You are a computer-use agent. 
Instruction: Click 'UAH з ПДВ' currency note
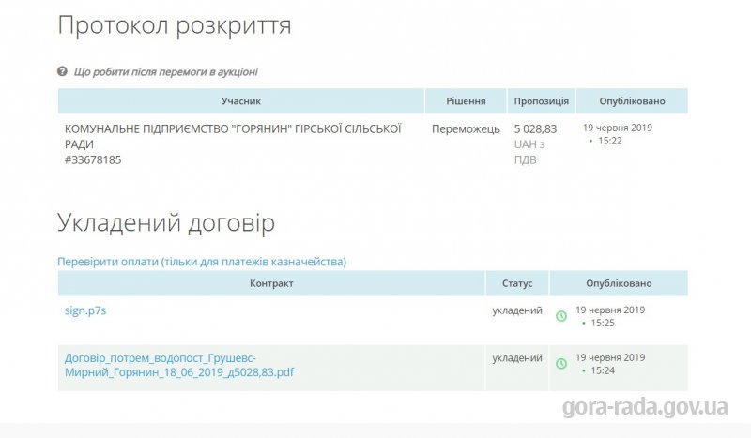(x=529, y=152)
